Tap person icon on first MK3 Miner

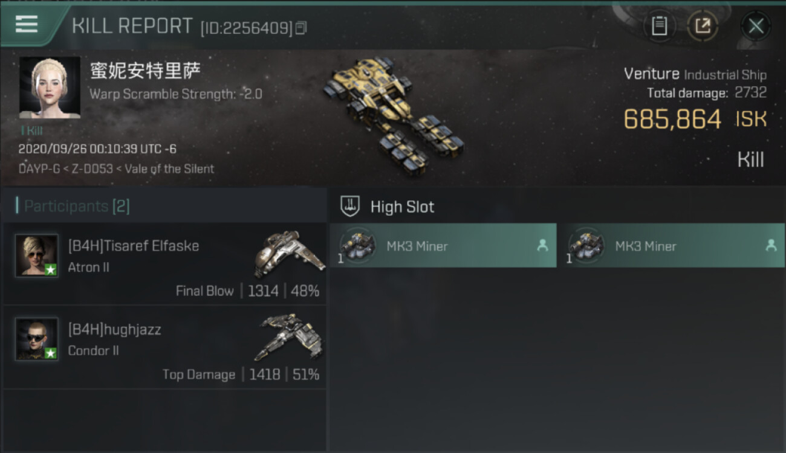coord(542,246)
